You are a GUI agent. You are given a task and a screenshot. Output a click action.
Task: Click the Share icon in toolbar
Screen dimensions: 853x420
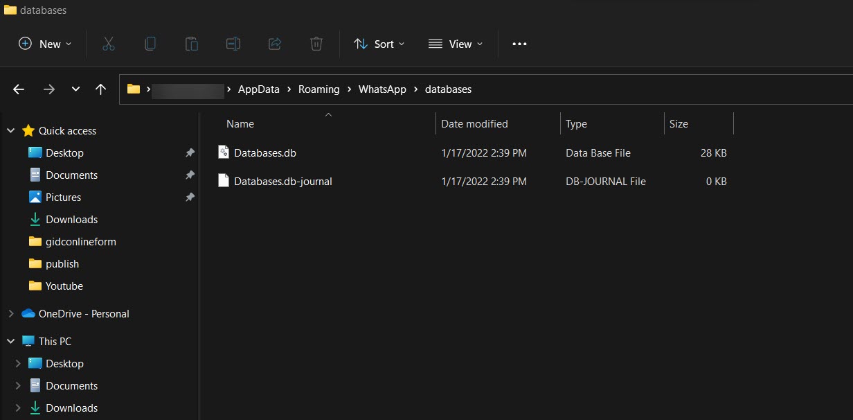[275, 44]
